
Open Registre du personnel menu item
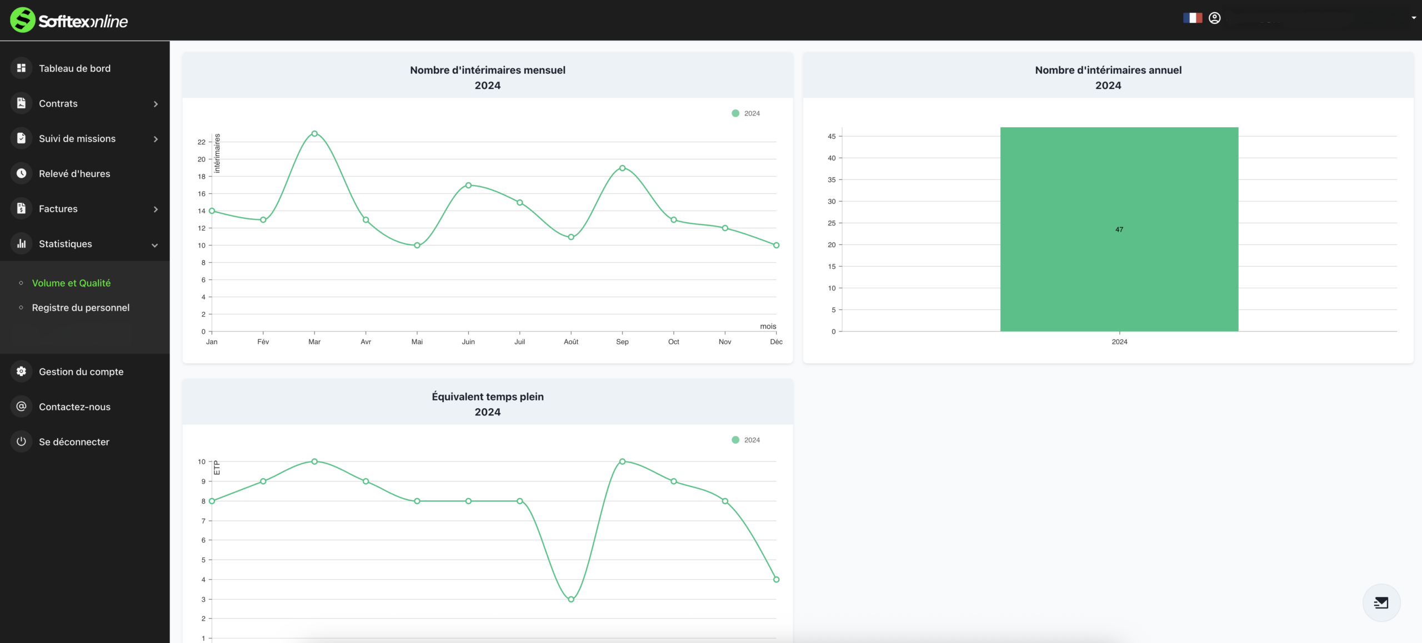(x=81, y=308)
